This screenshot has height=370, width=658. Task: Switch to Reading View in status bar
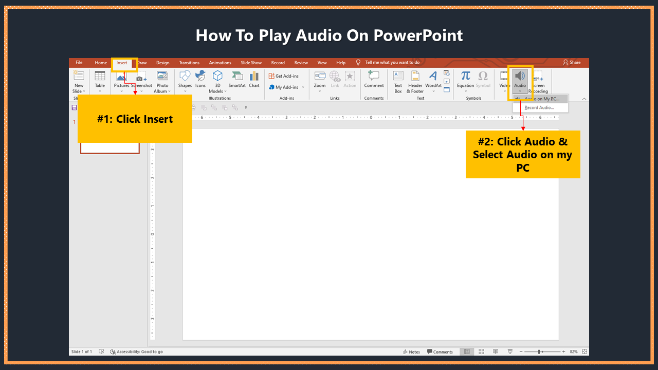click(x=496, y=351)
